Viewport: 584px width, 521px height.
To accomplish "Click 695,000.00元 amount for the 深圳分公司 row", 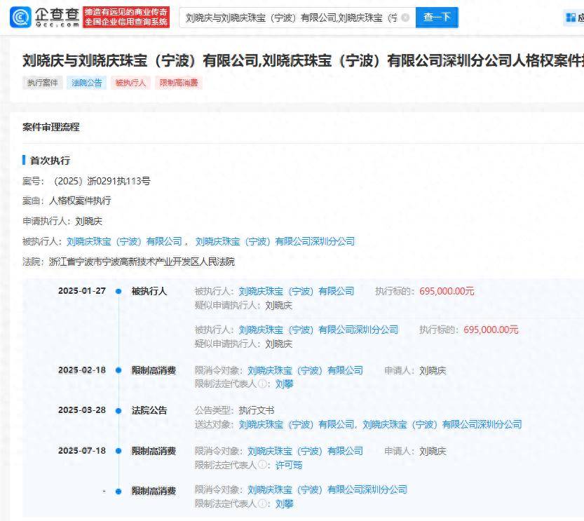I will click(x=491, y=330).
